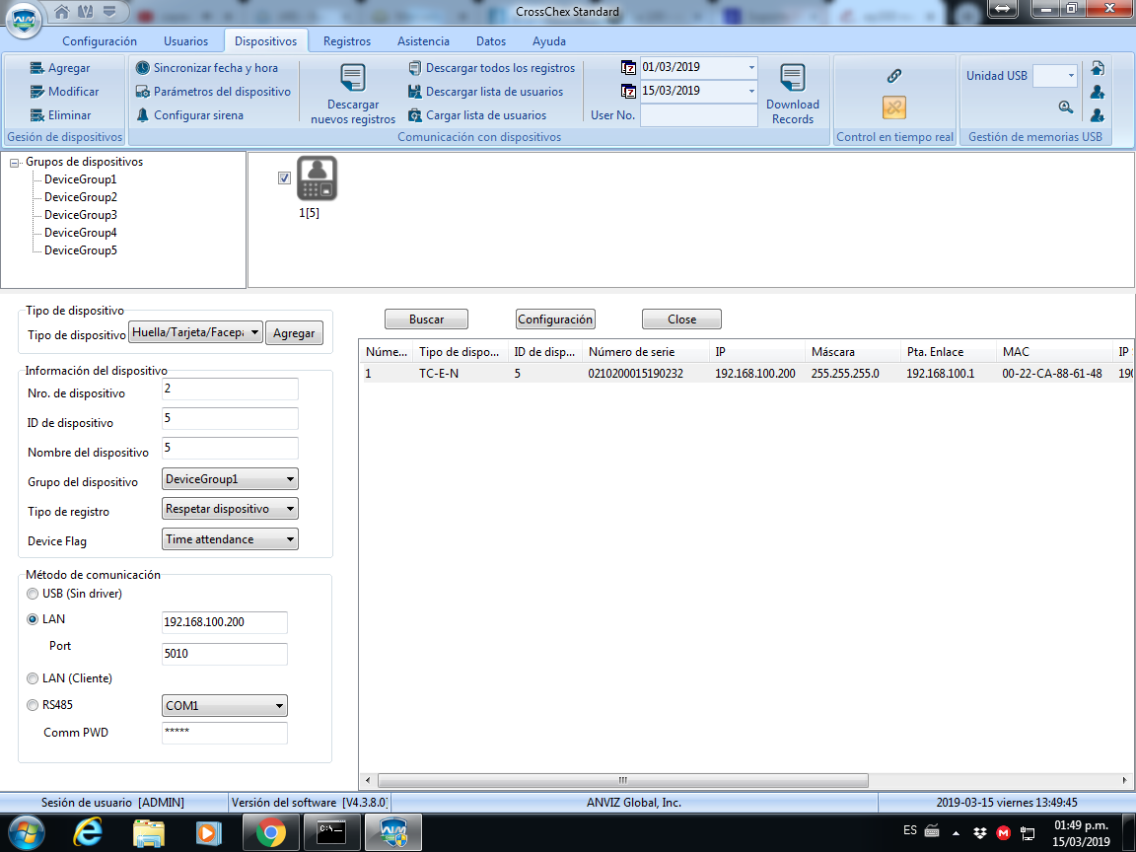Select DeviceGroup3 in the tree
The height and width of the screenshot is (852, 1136).
[x=81, y=215]
